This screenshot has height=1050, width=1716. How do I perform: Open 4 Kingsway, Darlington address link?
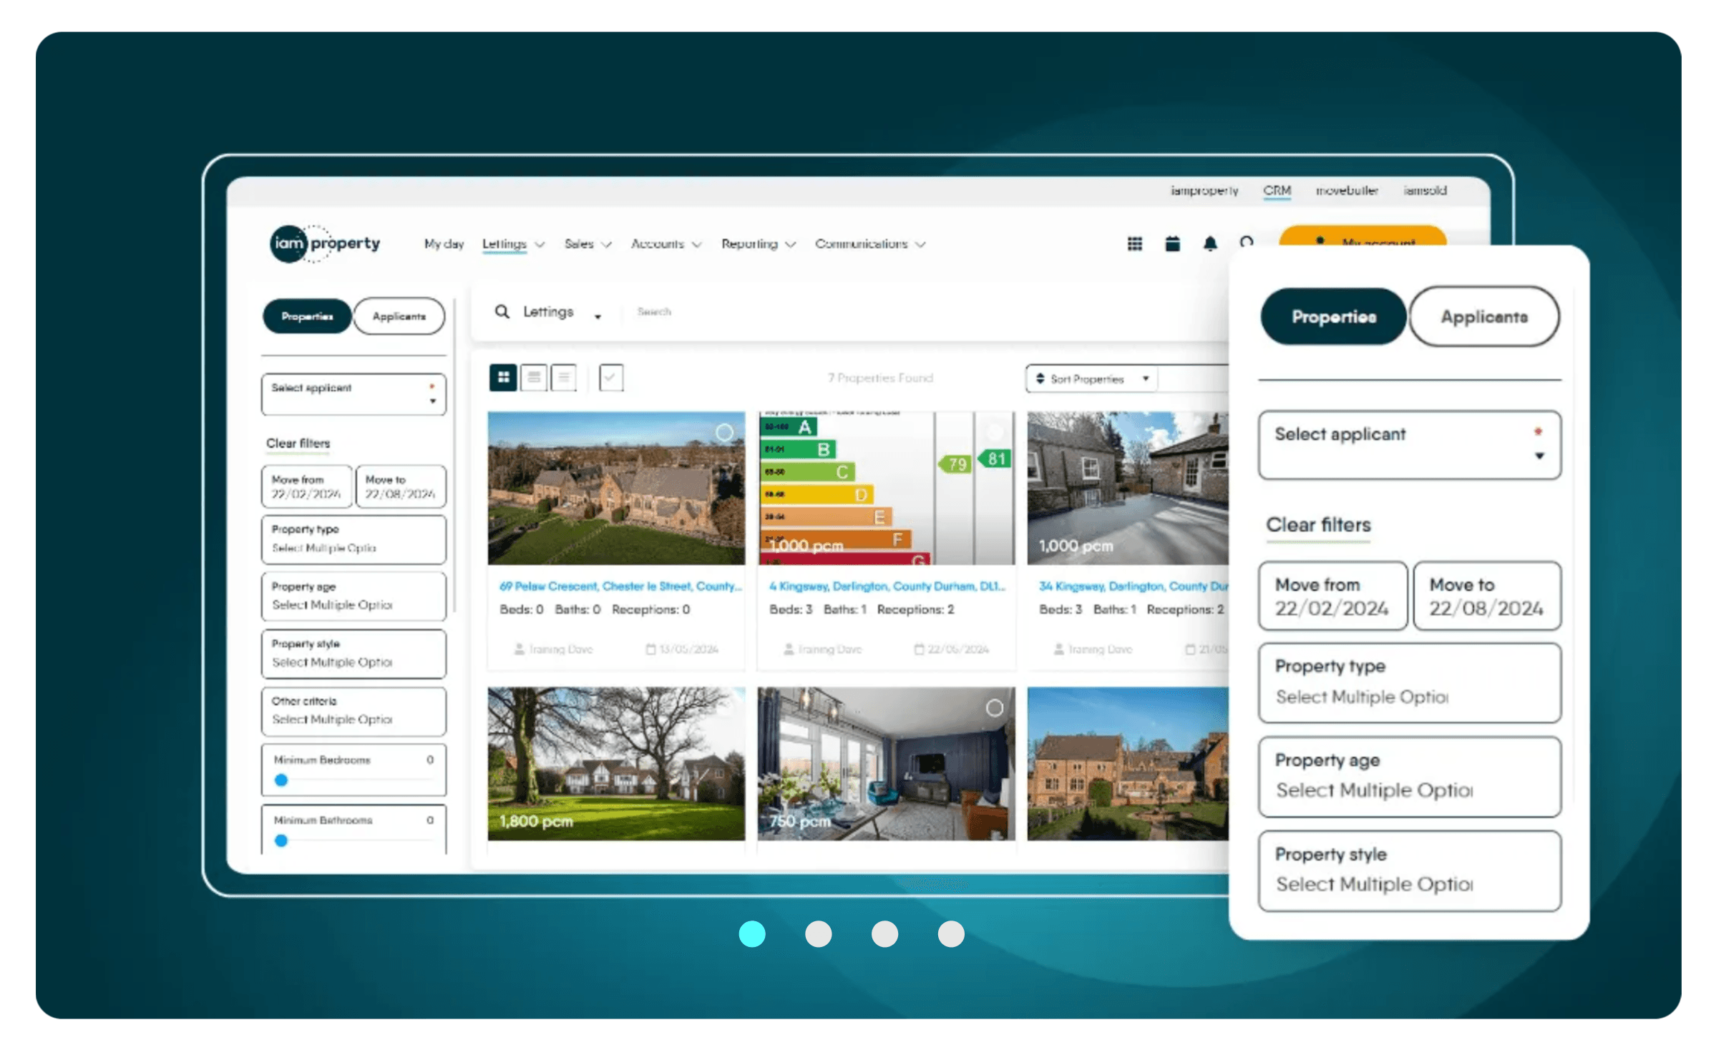pyautogui.click(x=887, y=586)
